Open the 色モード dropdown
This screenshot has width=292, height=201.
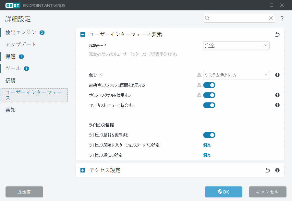tap(236, 75)
